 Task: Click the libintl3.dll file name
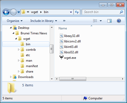(x=71, y=47)
